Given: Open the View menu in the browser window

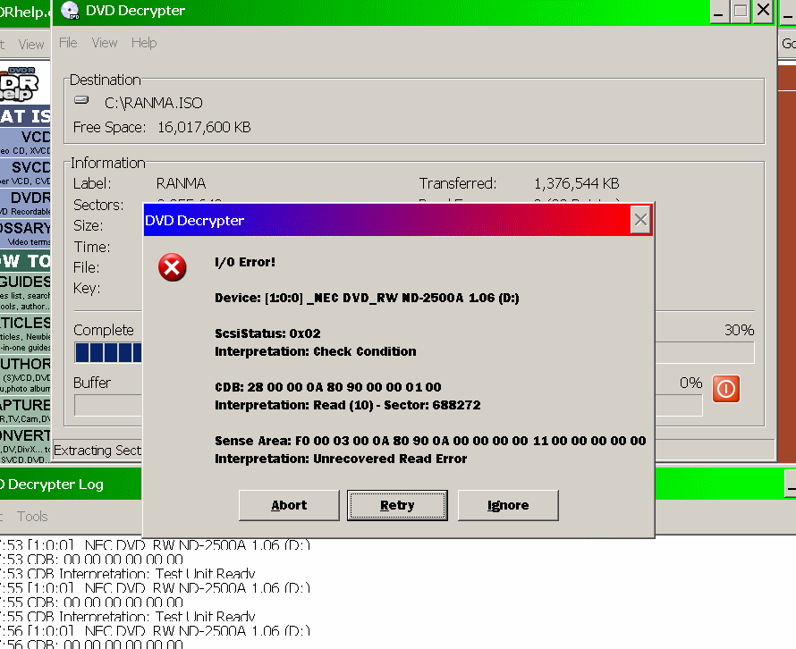Looking at the screenshot, I should [31, 45].
